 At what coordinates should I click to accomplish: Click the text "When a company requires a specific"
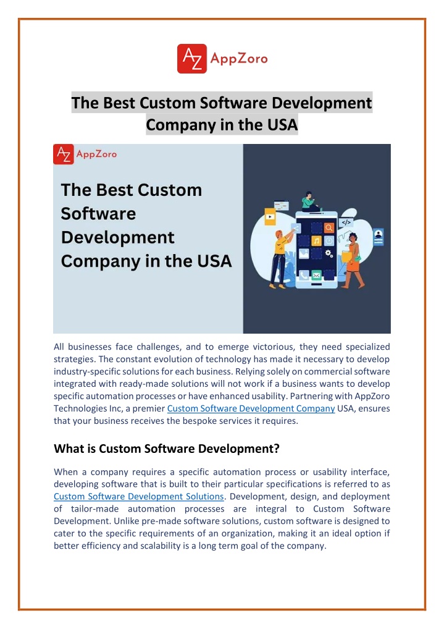point(132,472)
